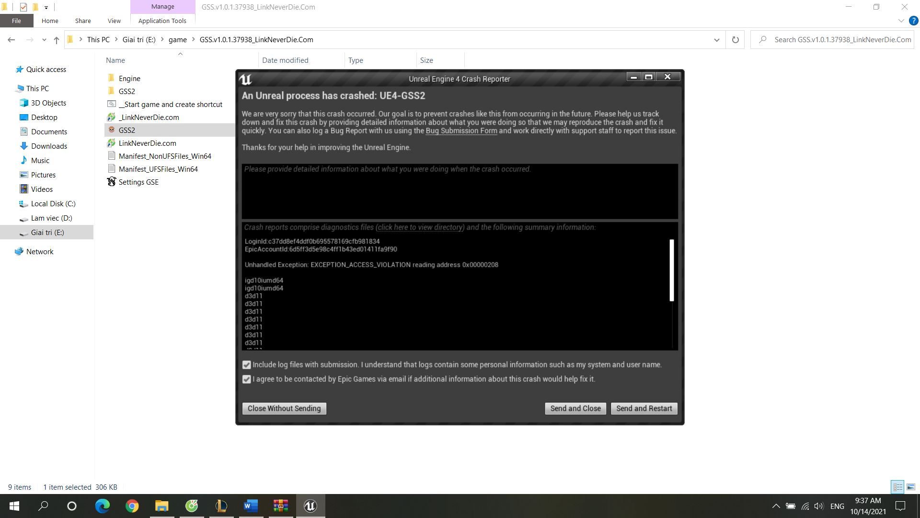Open Explorer help question mark icon
The height and width of the screenshot is (518, 920).
(913, 21)
